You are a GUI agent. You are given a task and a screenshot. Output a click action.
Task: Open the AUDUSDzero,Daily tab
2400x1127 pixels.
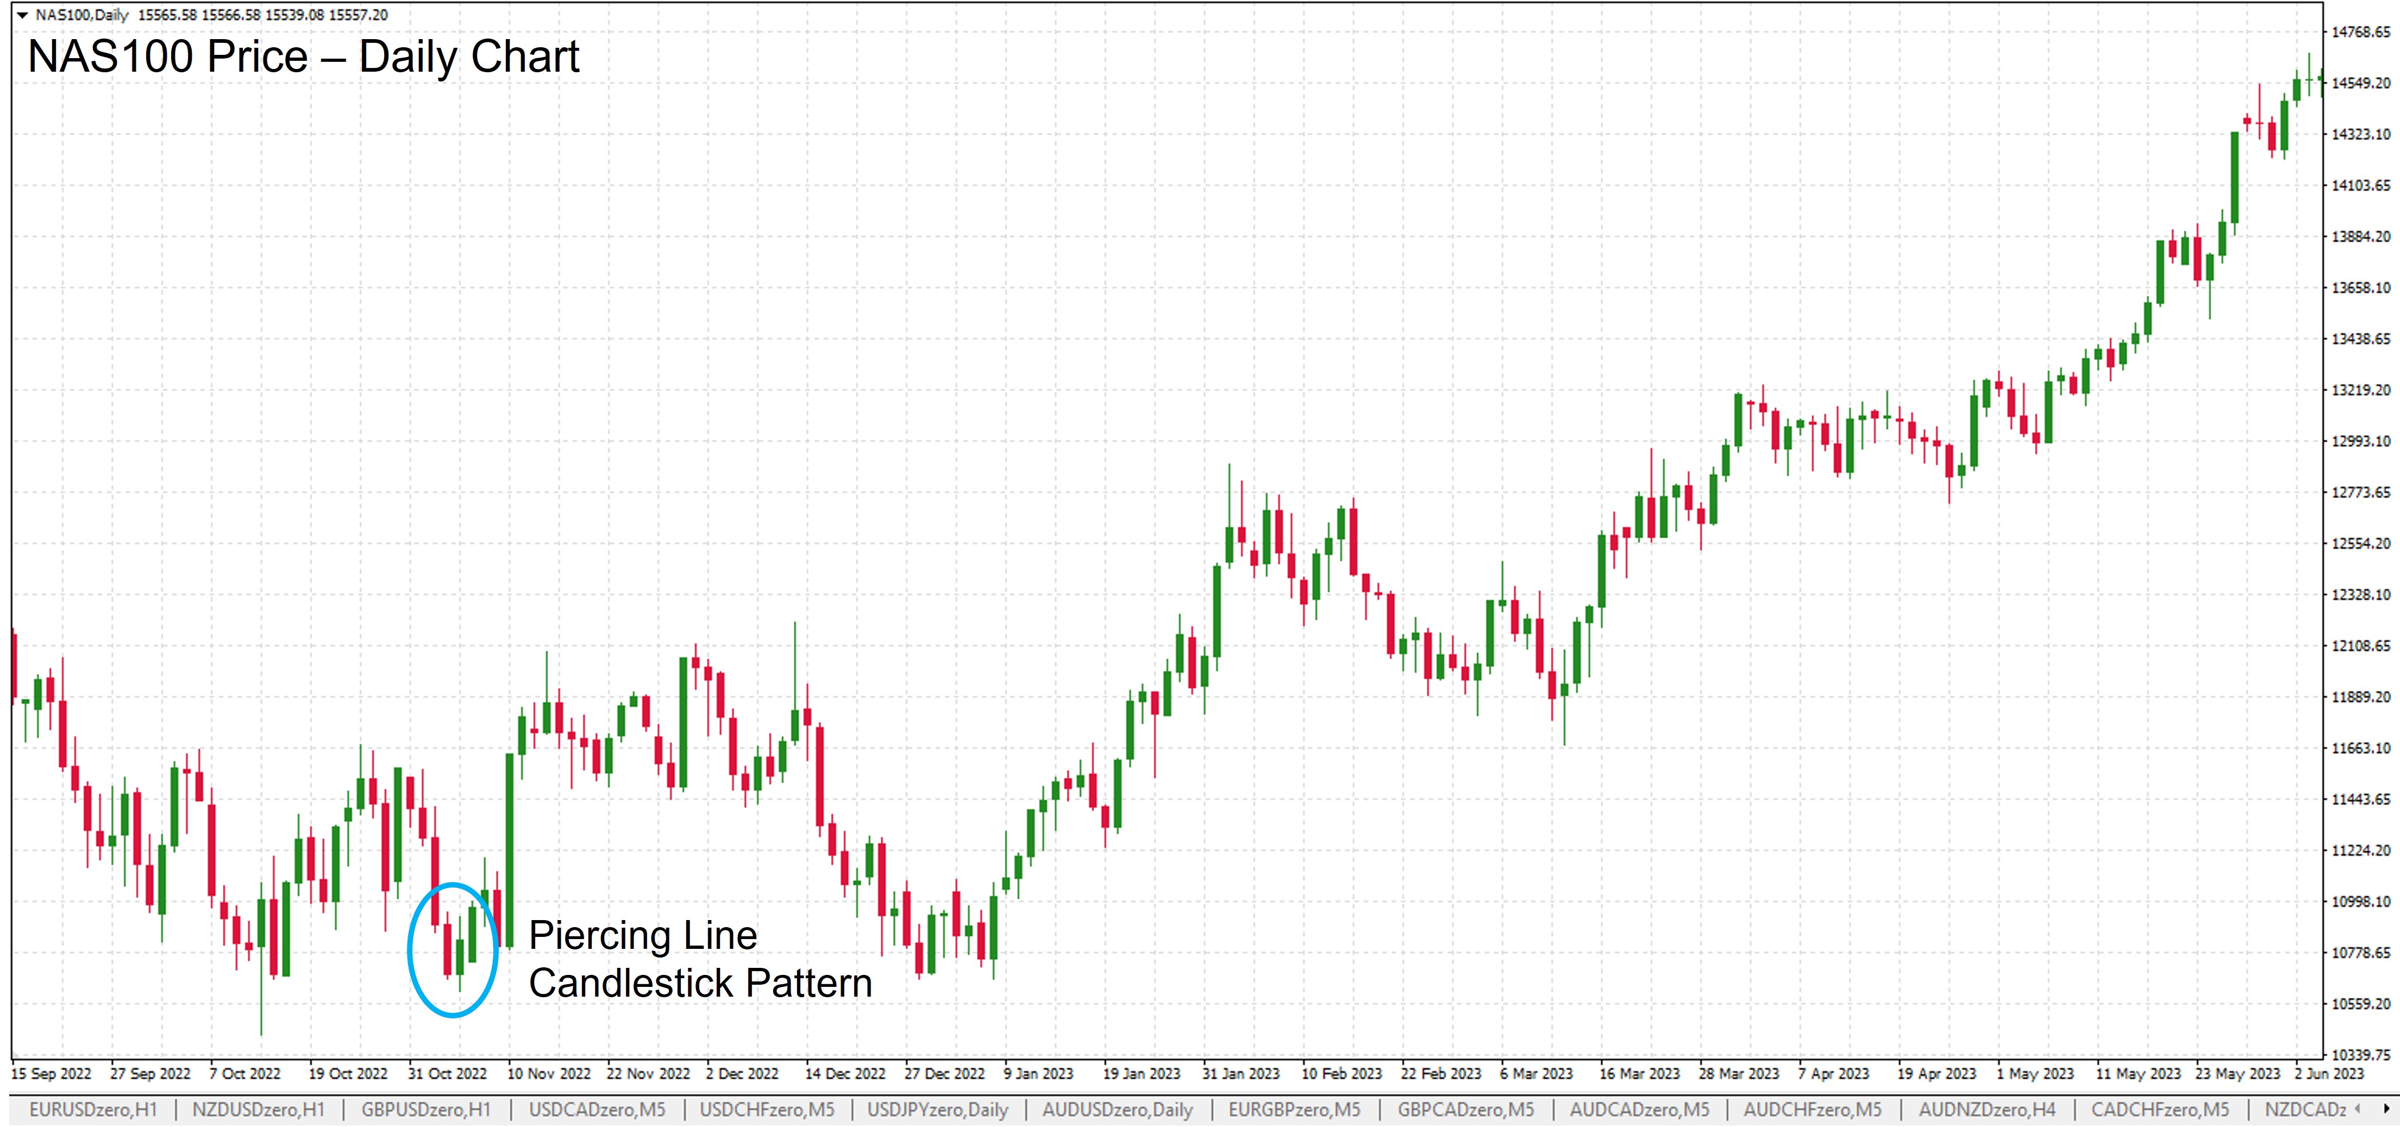(1117, 1109)
